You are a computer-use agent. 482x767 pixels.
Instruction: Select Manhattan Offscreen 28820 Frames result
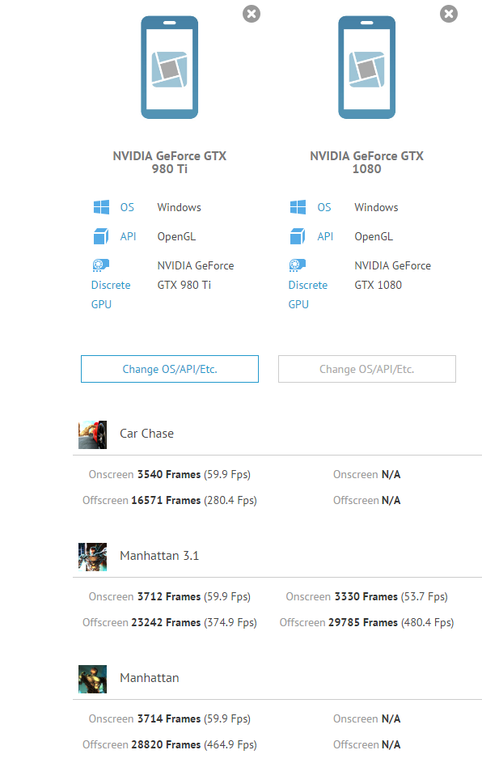click(x=170, y=745)
